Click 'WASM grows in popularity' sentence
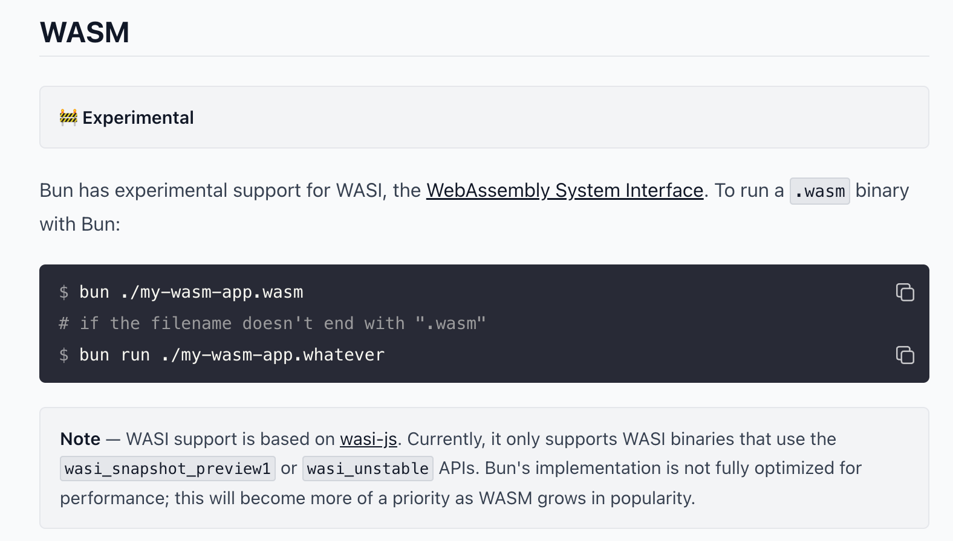 point(587,498)
